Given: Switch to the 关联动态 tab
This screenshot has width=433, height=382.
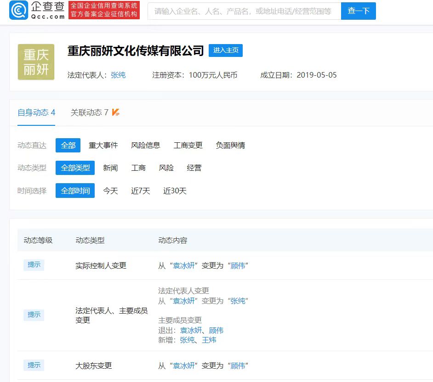Looking at the screenshot, I should click(90, 112).
